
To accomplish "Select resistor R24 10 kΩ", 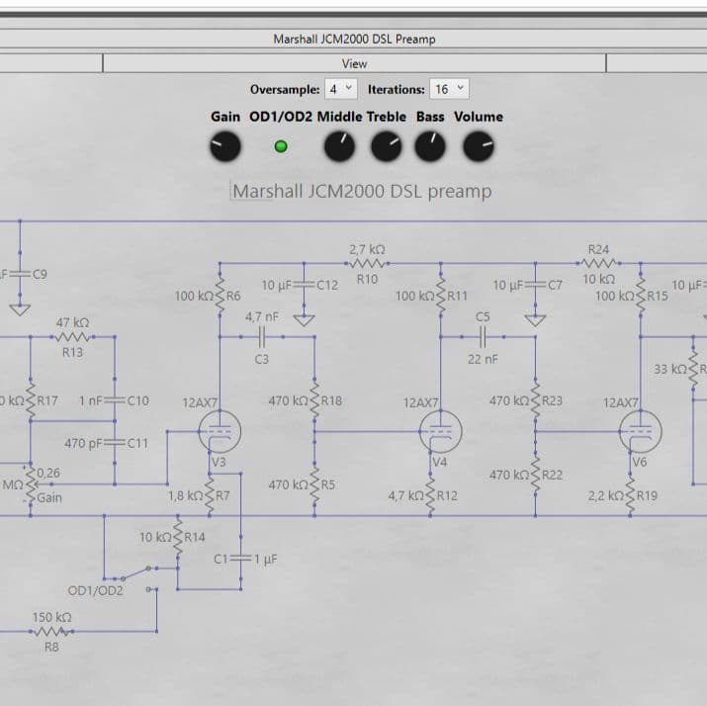I will [598, 263].
